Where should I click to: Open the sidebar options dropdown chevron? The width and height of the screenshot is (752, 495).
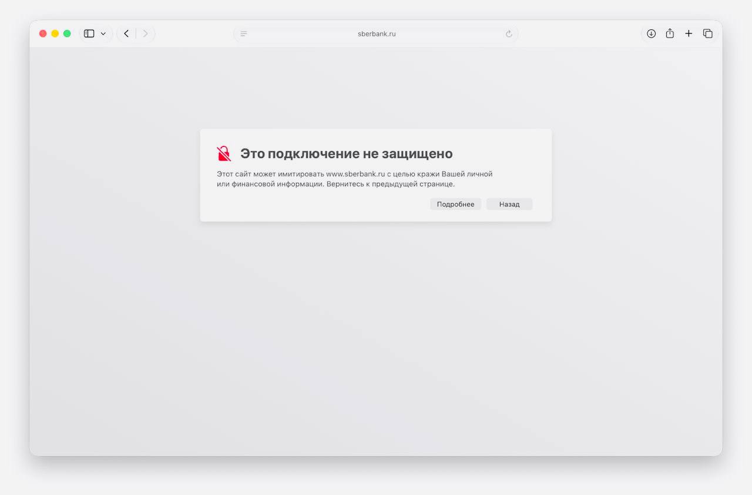pos(103,34)
